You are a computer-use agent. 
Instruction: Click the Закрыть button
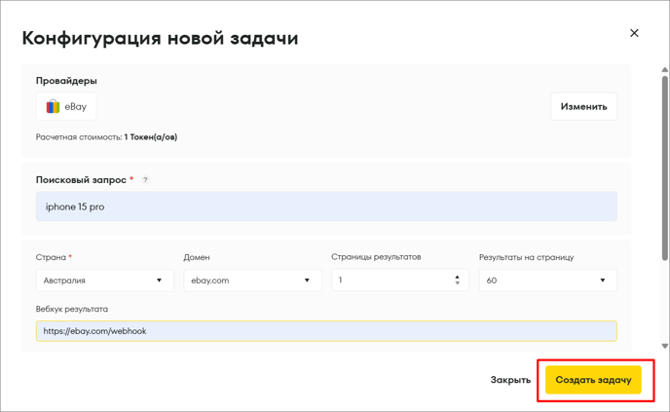[510, 380]
